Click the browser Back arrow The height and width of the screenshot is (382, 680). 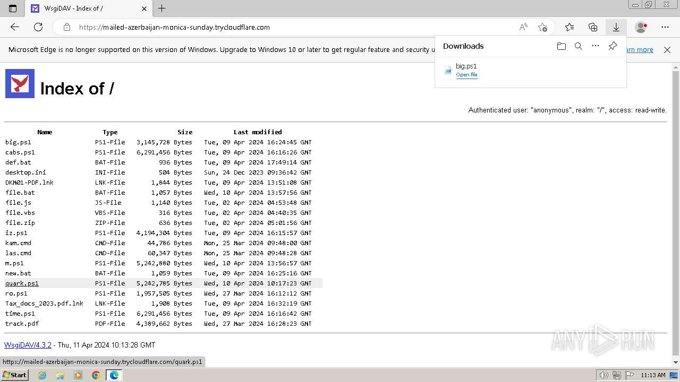pyautogui.click(x=15, y=27)
